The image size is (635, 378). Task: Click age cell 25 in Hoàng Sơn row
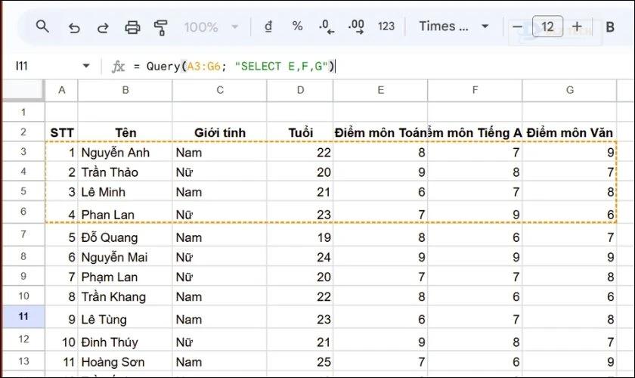[x=300, y=362]
